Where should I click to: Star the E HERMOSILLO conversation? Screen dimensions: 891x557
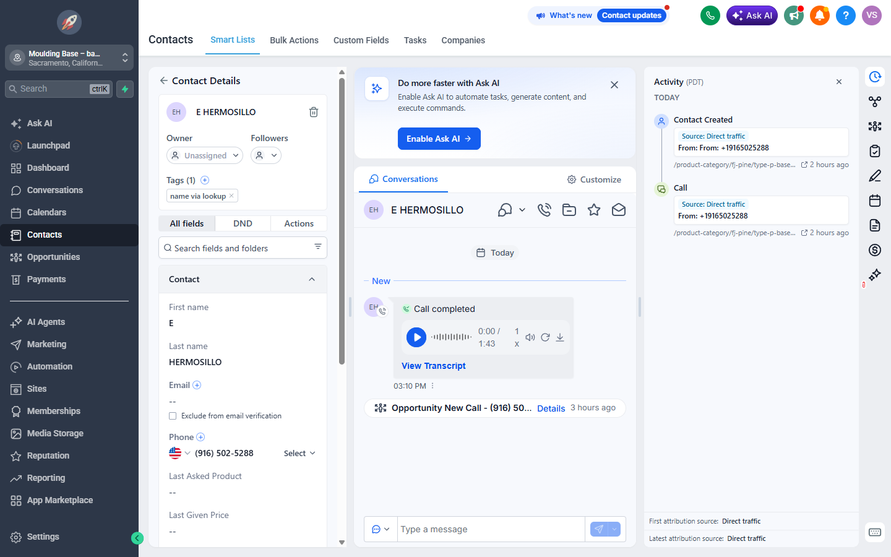coord(594,210)
